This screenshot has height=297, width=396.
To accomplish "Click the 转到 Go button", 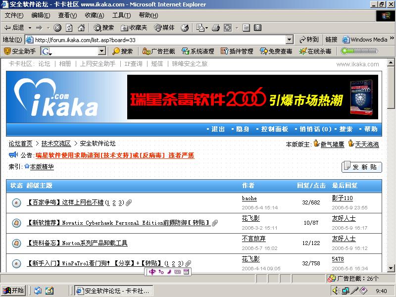I will pyautogui.click(x=309, y=40).
